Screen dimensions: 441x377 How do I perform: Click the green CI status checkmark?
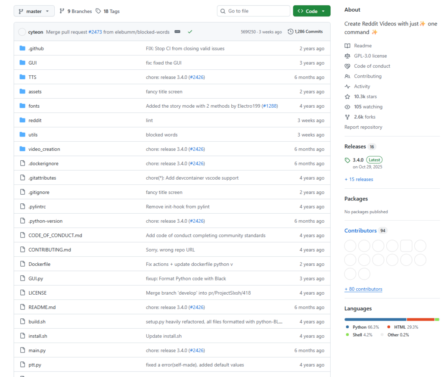point(190,32)
